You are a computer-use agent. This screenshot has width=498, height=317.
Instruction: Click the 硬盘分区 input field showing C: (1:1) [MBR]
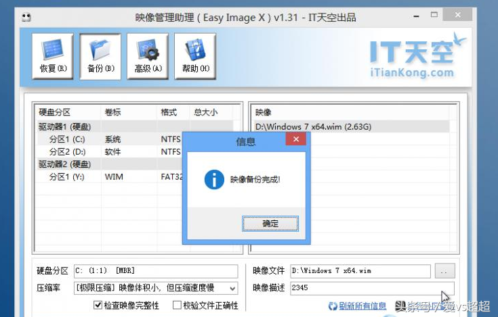coord(156,271)
